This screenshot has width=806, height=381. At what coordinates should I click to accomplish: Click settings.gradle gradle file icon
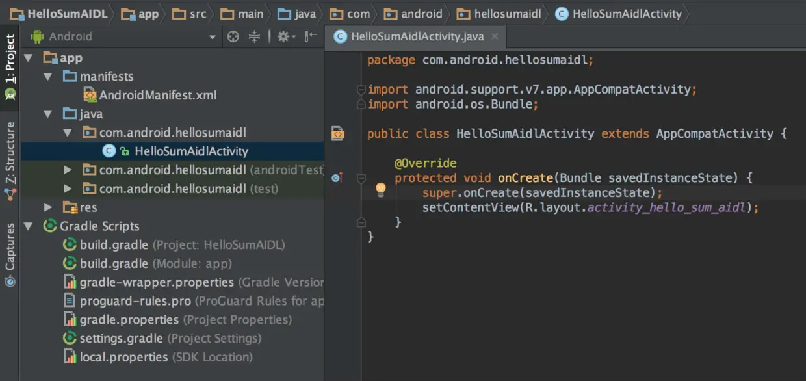click(70, 339)
